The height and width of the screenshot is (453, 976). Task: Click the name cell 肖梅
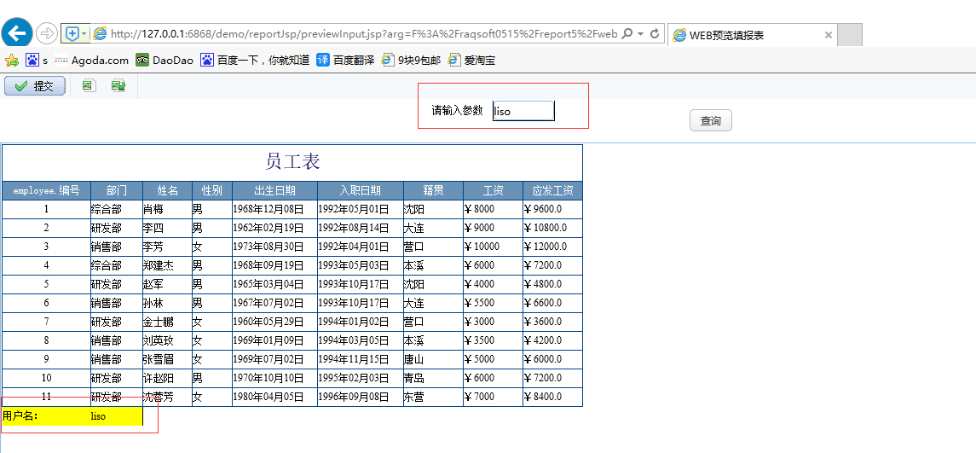coord(167,209)
